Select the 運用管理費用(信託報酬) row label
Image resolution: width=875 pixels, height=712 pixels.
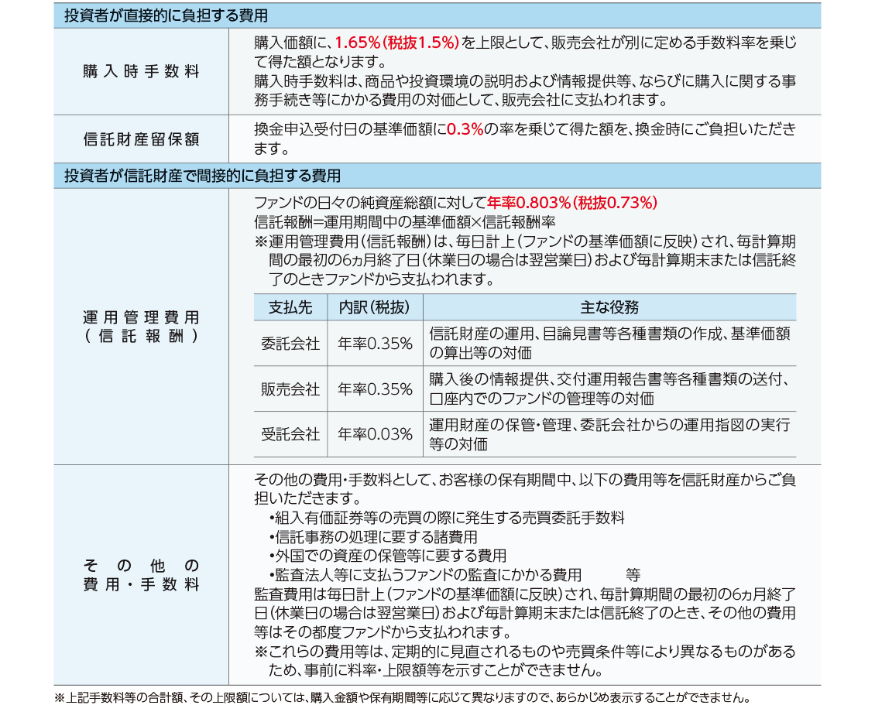coord(141,327)
